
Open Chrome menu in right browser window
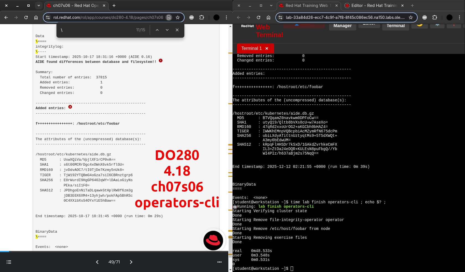(459, 17)
